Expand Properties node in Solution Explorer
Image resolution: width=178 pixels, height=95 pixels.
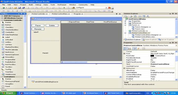[x=125, y=21]
